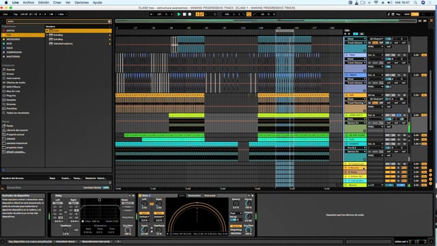Toggle the arrangement loop switch
Screen dimensions: 437x246
click(249, 14)
